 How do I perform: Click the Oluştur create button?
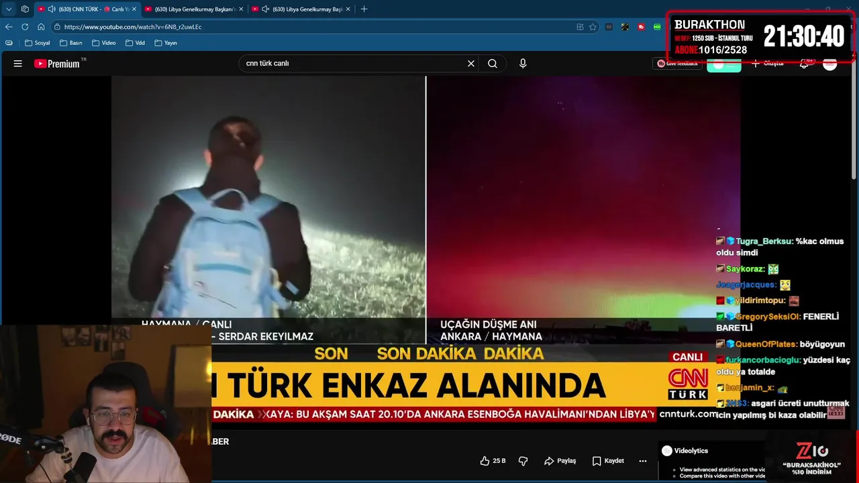tap(768, 63)
